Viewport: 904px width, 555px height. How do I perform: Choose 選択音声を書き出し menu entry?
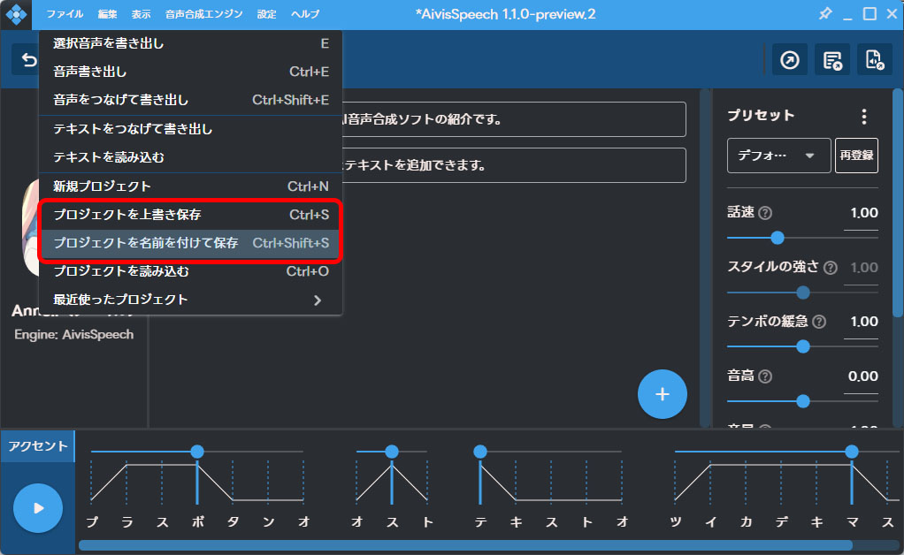190,44
